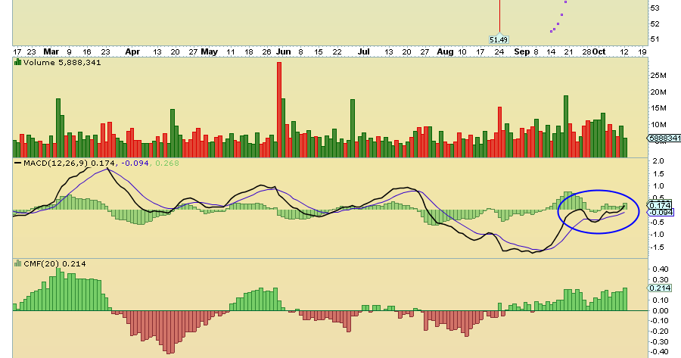This screenshot has height=358, width=681.
Task: Click the black MACD line legend marker
Action: (x=18, y=163)
